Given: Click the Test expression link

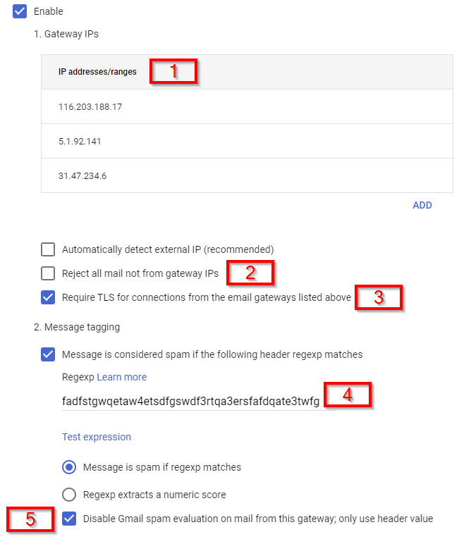Looking at the screenshot, I should point(97,437).
